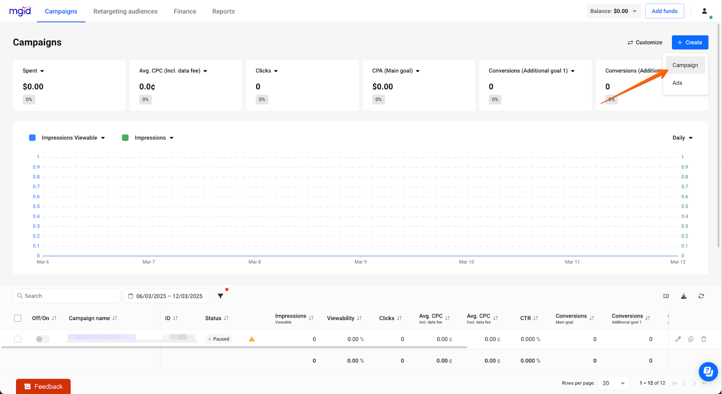722x394 pixels.
Task: Duplicate the campaign using copy icon
Action: pyautogui.click(x=691, y=339)
